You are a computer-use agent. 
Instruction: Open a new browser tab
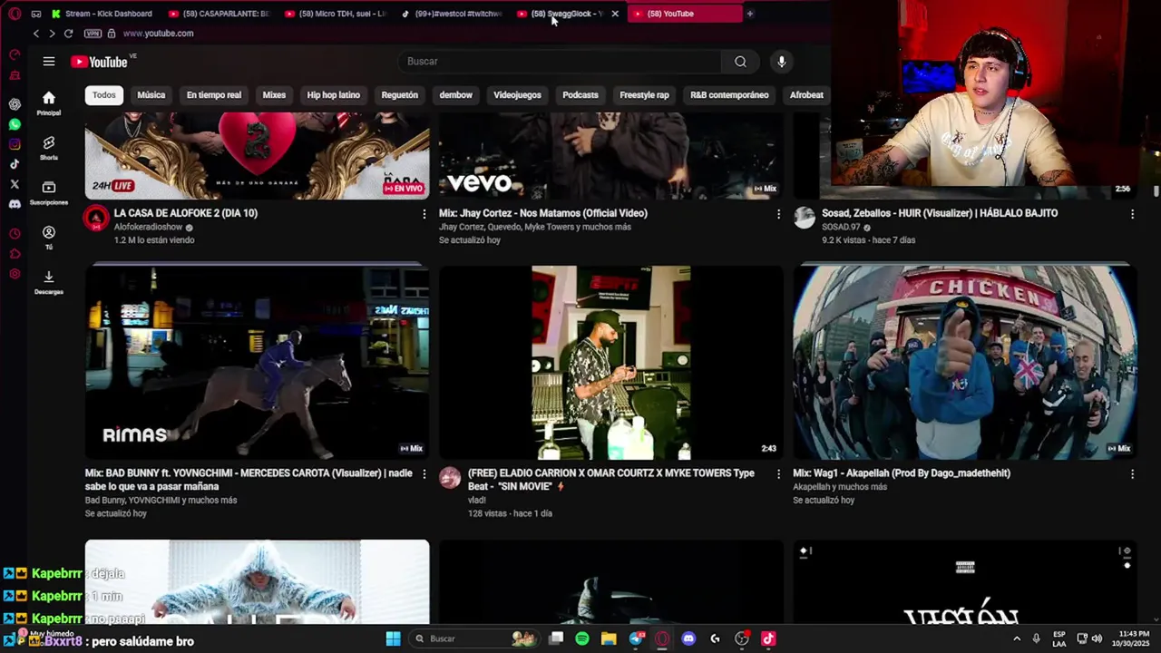click(749, 14)
